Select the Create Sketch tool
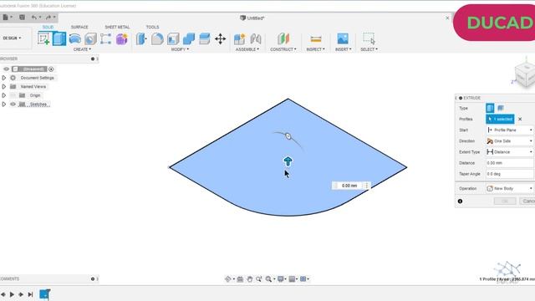The width and height of the screenshot is (535, 301). [x=44, y=38]
